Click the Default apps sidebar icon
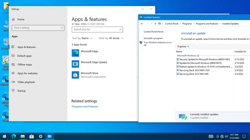Image resolution: width=250 pixels, height=140 pixels. click(13, 56)
